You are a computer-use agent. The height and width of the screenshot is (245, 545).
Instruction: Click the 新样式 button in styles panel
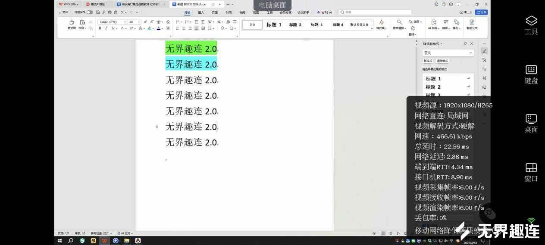[x=428, y=61]
